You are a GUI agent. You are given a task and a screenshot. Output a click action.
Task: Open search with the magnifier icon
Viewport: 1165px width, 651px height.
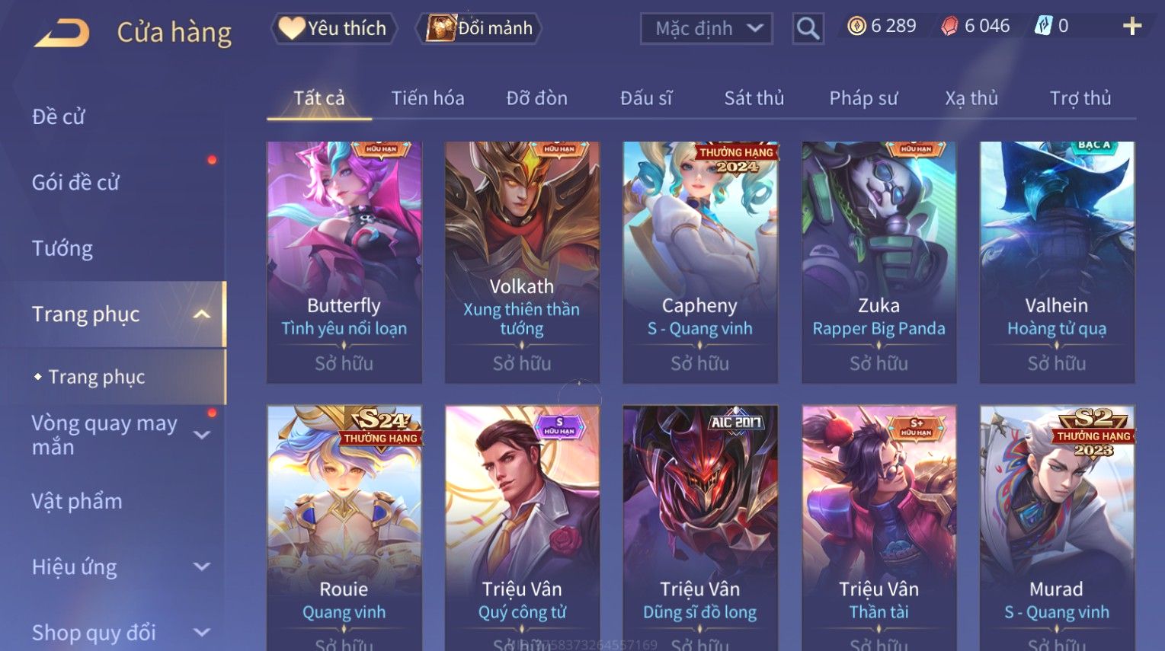808,29
